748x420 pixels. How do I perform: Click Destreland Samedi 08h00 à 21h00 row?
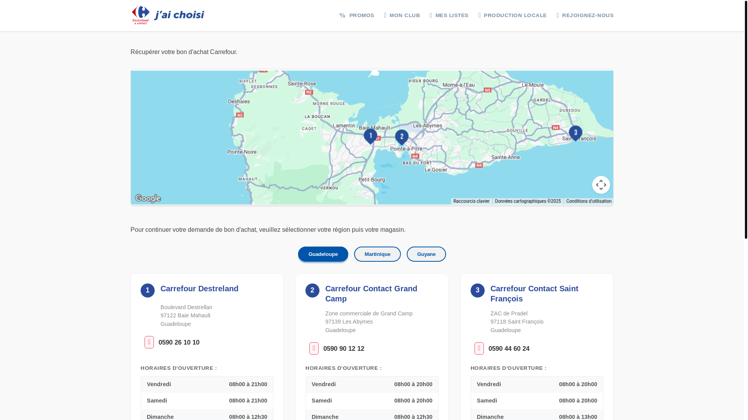pos(207,401)
